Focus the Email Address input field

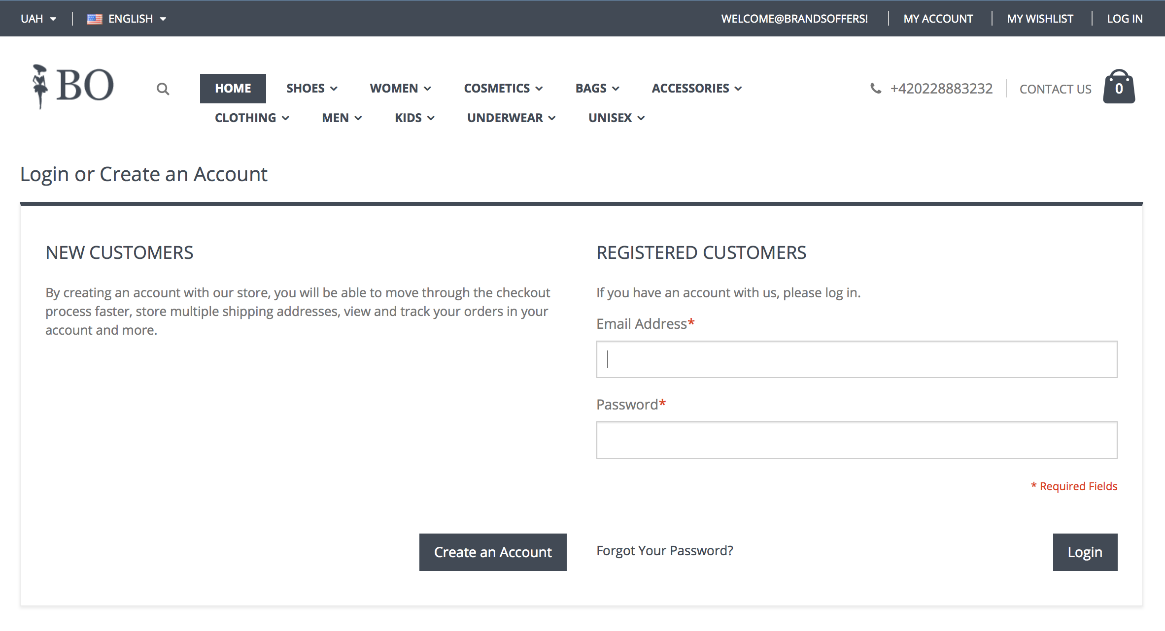coord(857,359)
